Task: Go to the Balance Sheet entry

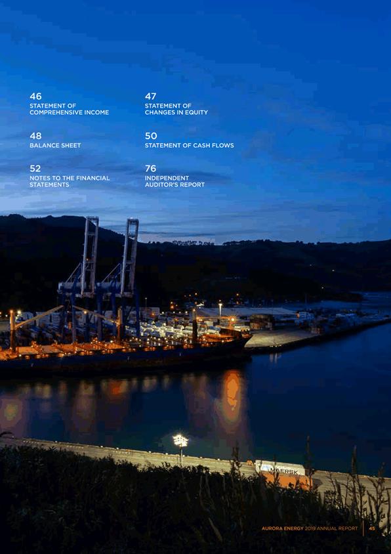Action: click(55, 145)
